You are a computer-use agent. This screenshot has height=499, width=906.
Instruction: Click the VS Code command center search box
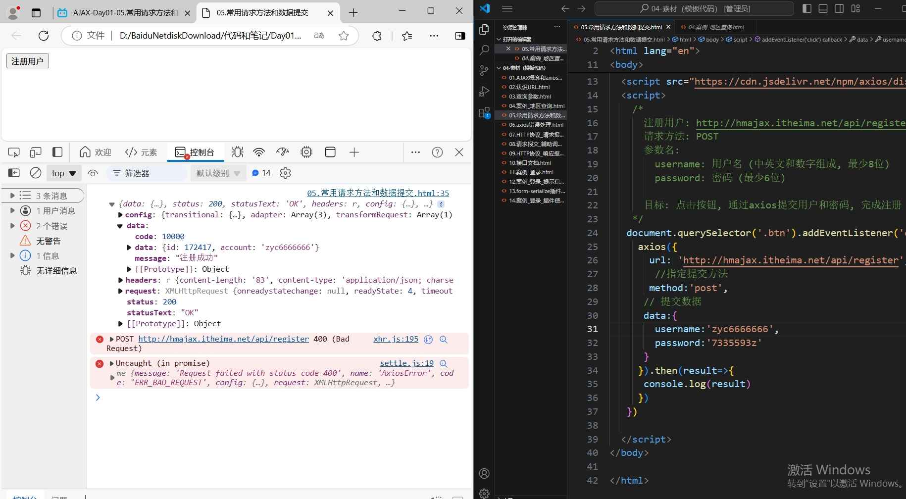(694, 8)
